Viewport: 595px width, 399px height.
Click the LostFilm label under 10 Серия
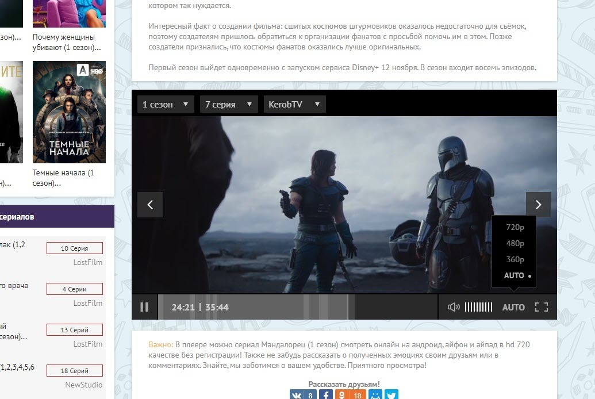pos(87,262)
